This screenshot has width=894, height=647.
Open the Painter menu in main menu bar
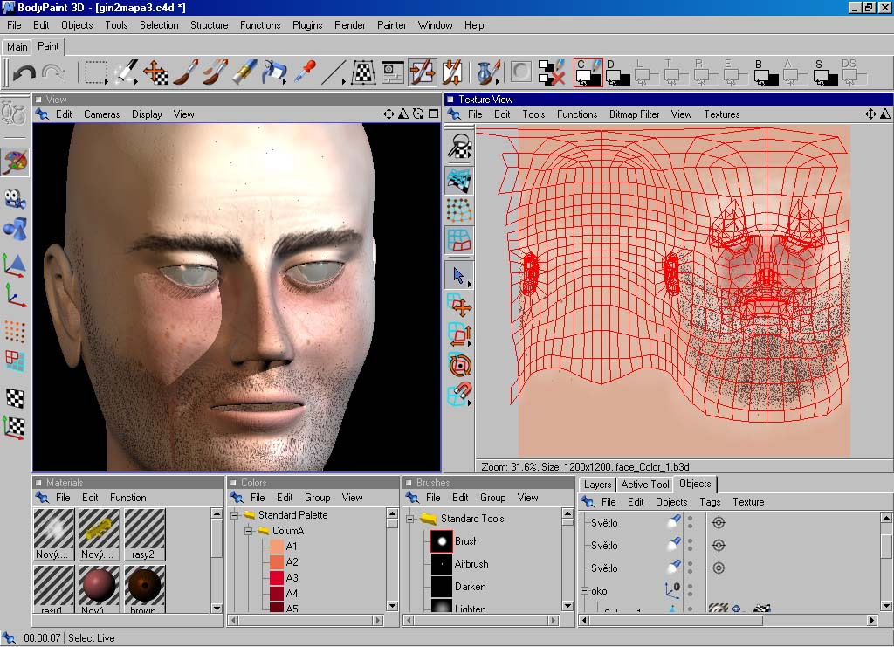(392, 25)
